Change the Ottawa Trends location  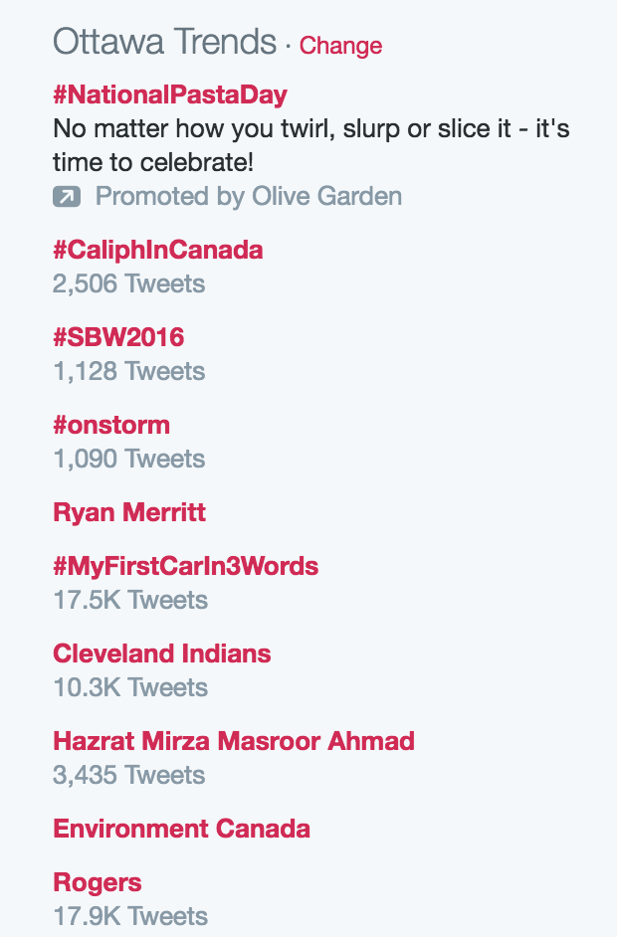340,46
